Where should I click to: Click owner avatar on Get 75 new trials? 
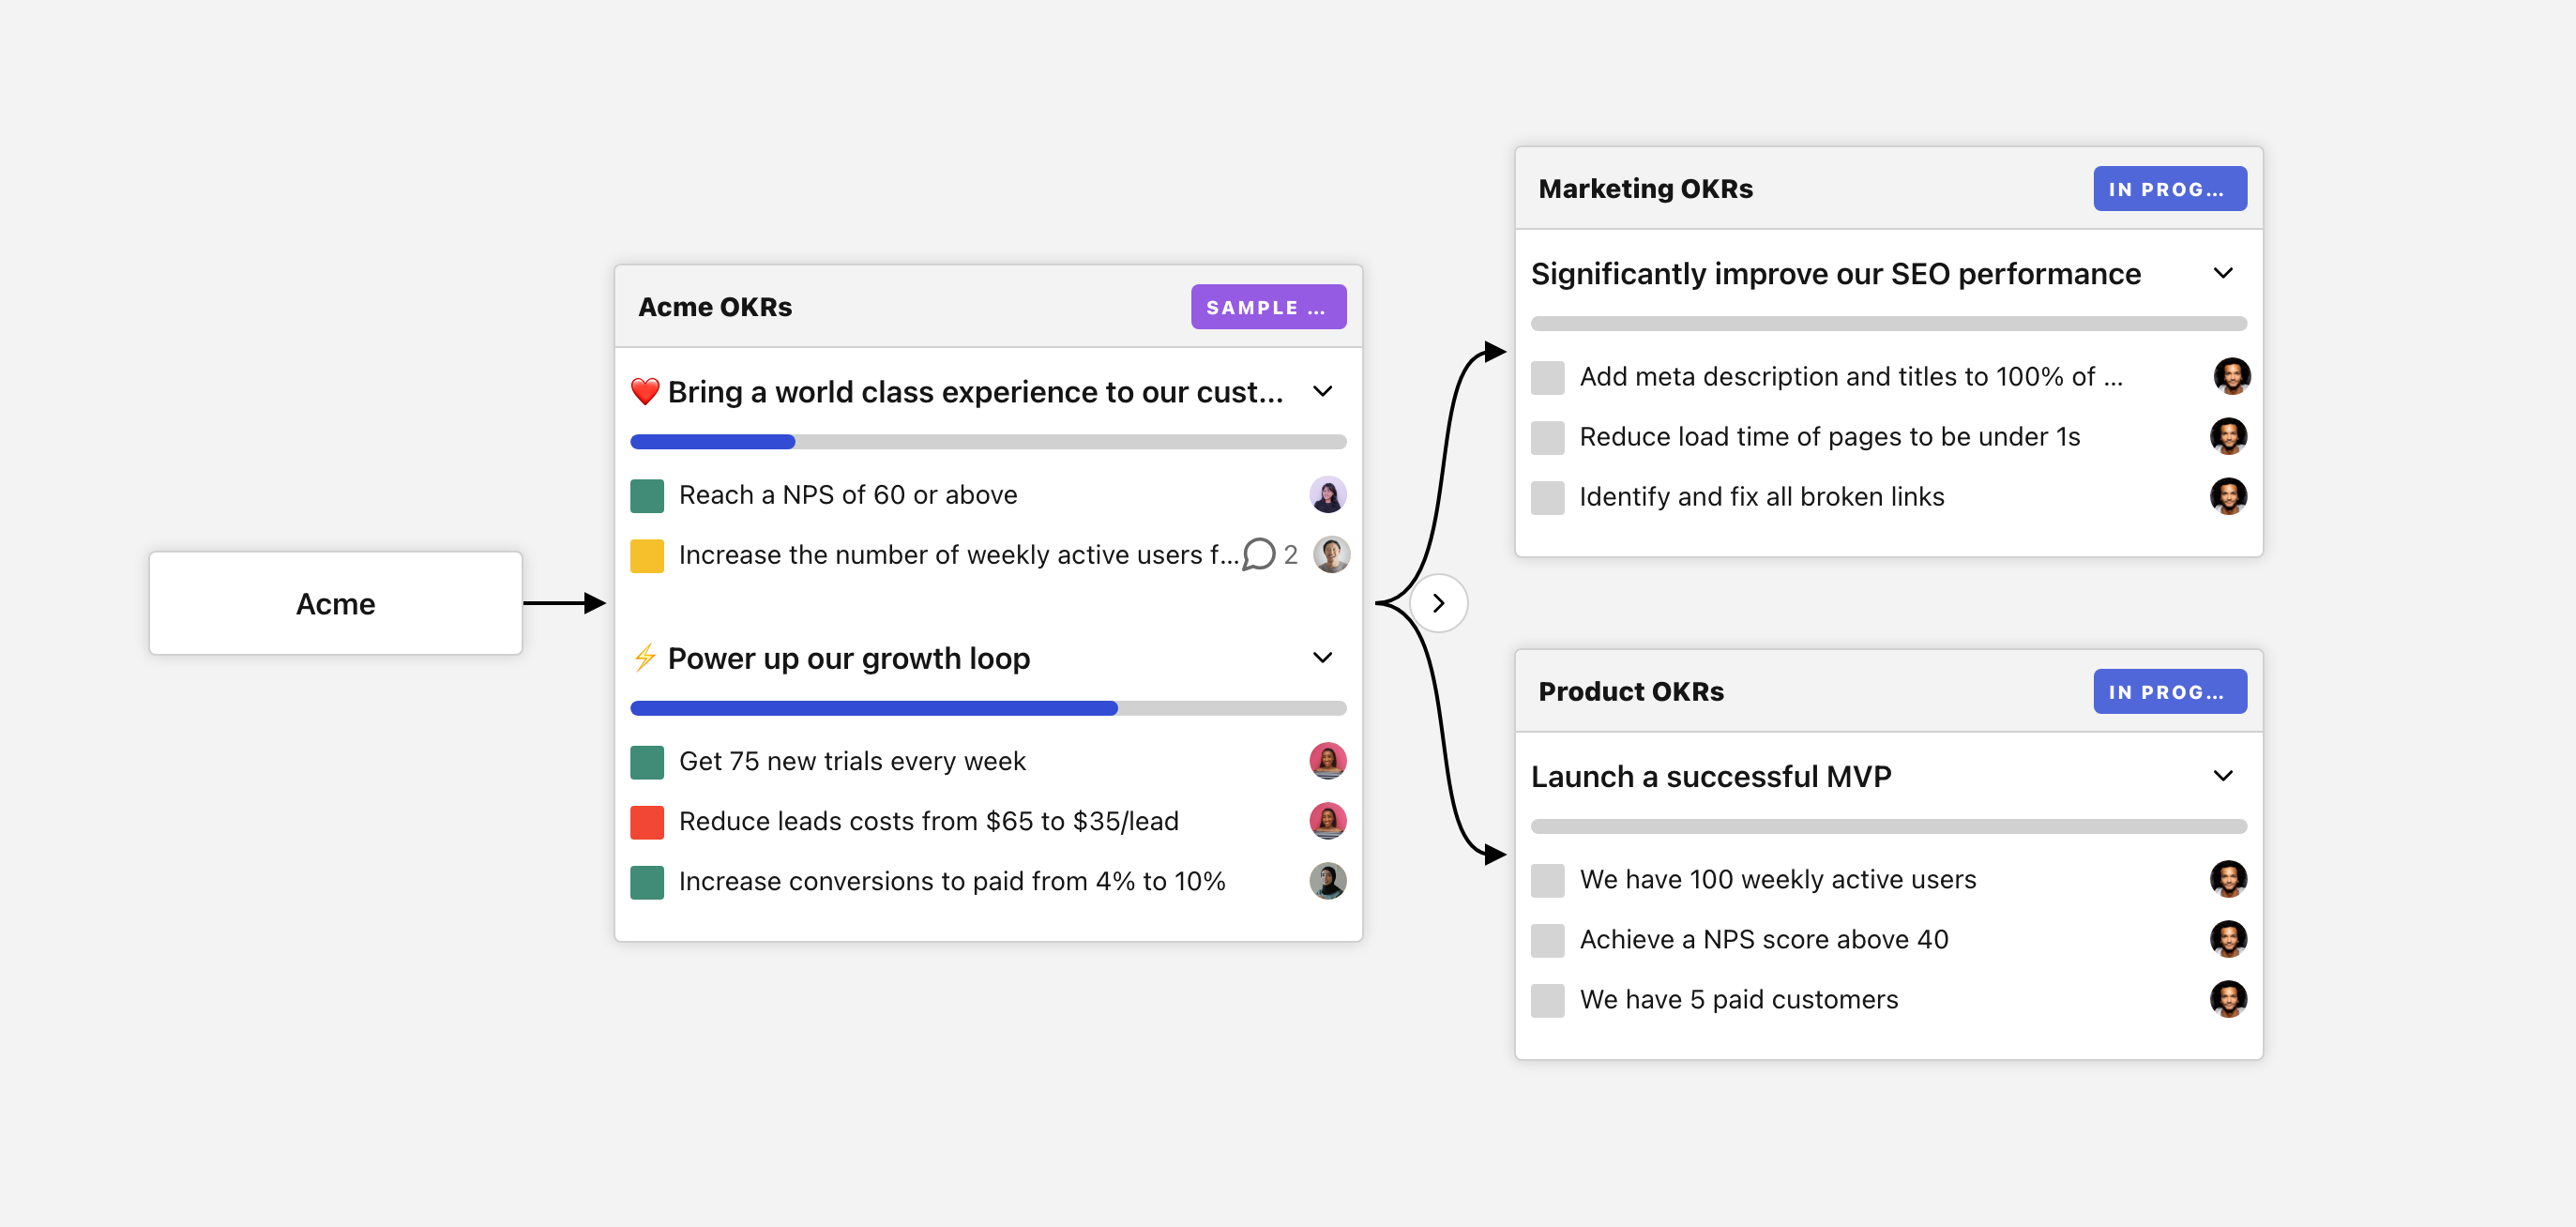point(1327,761)
